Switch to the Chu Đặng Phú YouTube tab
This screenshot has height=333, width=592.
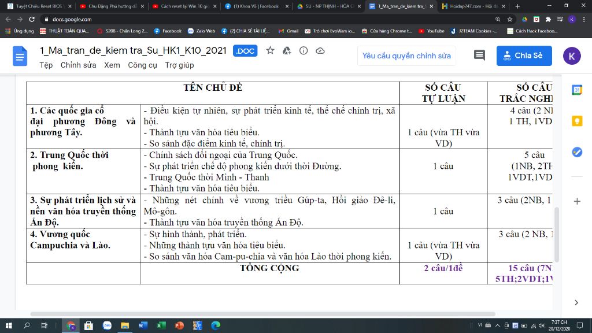pyautogui.click(x=112, y=6)
